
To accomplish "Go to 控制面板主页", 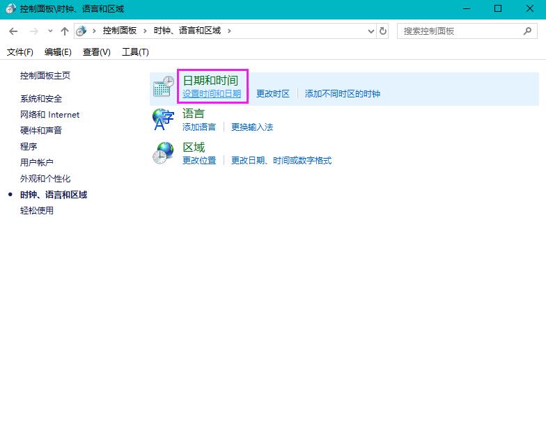I will (45, 75).
